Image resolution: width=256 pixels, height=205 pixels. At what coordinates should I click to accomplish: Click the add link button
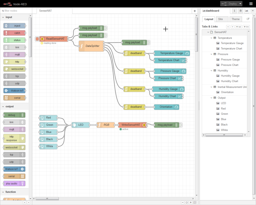tap(246, 27)
